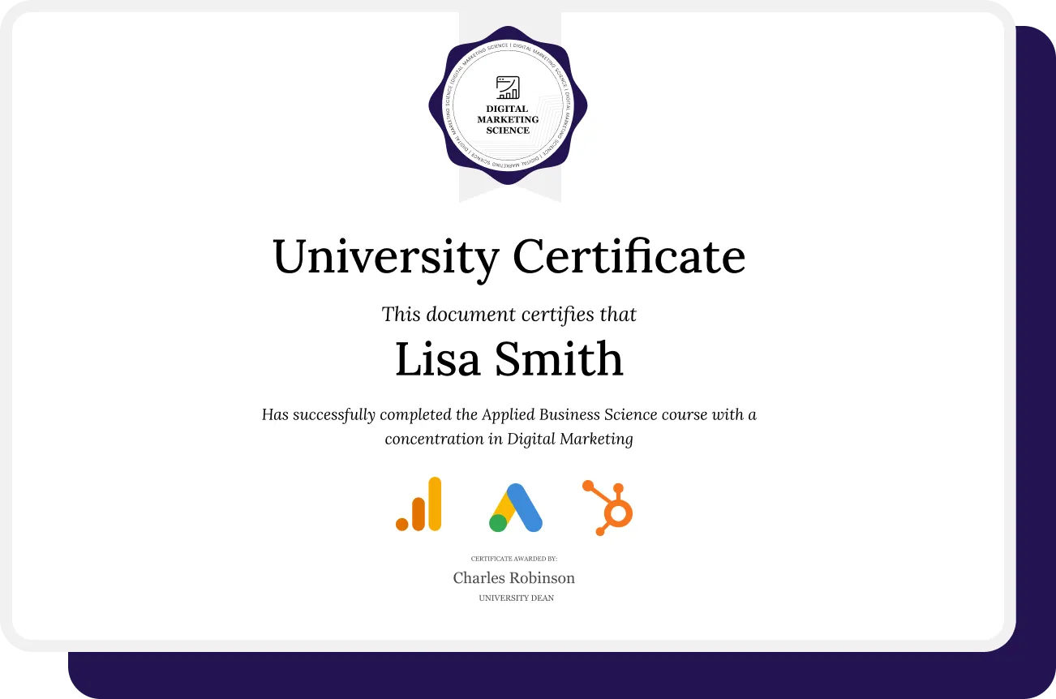Click the Digital Marketing Science seal badge
The height and width of the screenshot is (699, 1056).
tap(508, 109)
